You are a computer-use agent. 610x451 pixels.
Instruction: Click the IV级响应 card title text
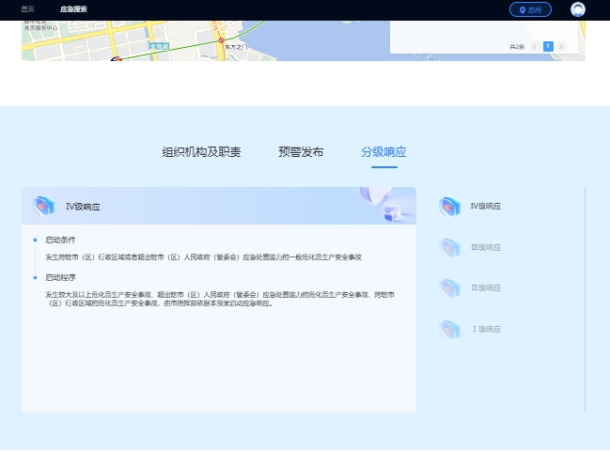83,207
